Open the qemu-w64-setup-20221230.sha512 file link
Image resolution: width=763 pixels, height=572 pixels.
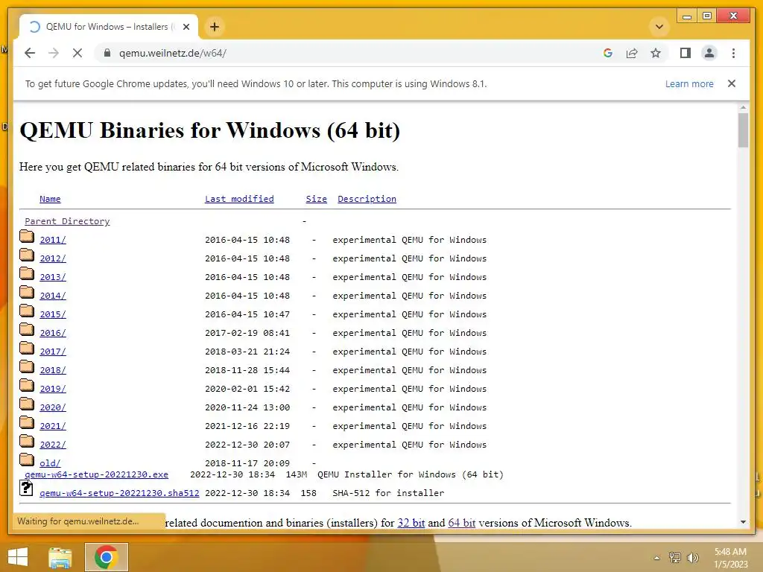click(119, 493)
